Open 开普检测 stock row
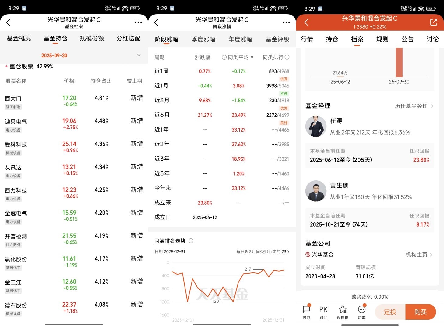Screen dimensions: 444x328 (x=74, y=240)
